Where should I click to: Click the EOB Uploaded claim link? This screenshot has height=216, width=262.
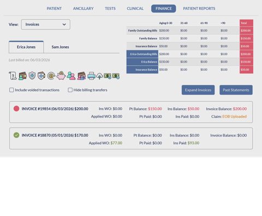tap(235, 116)
